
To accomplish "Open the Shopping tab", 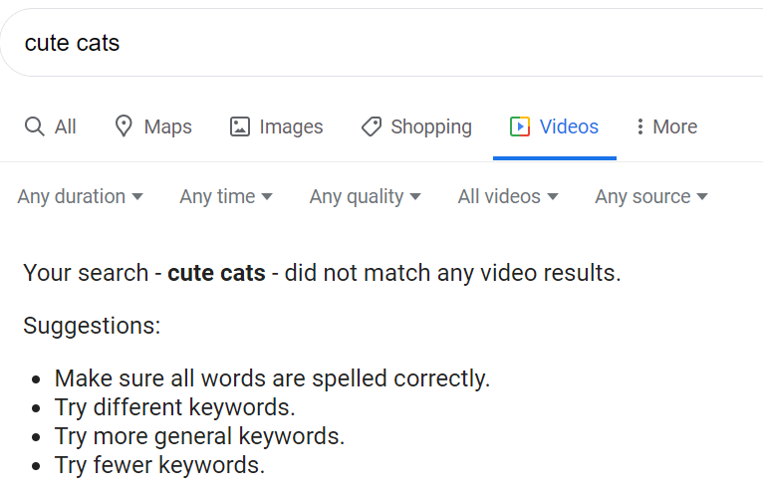I will pos(431,127).
